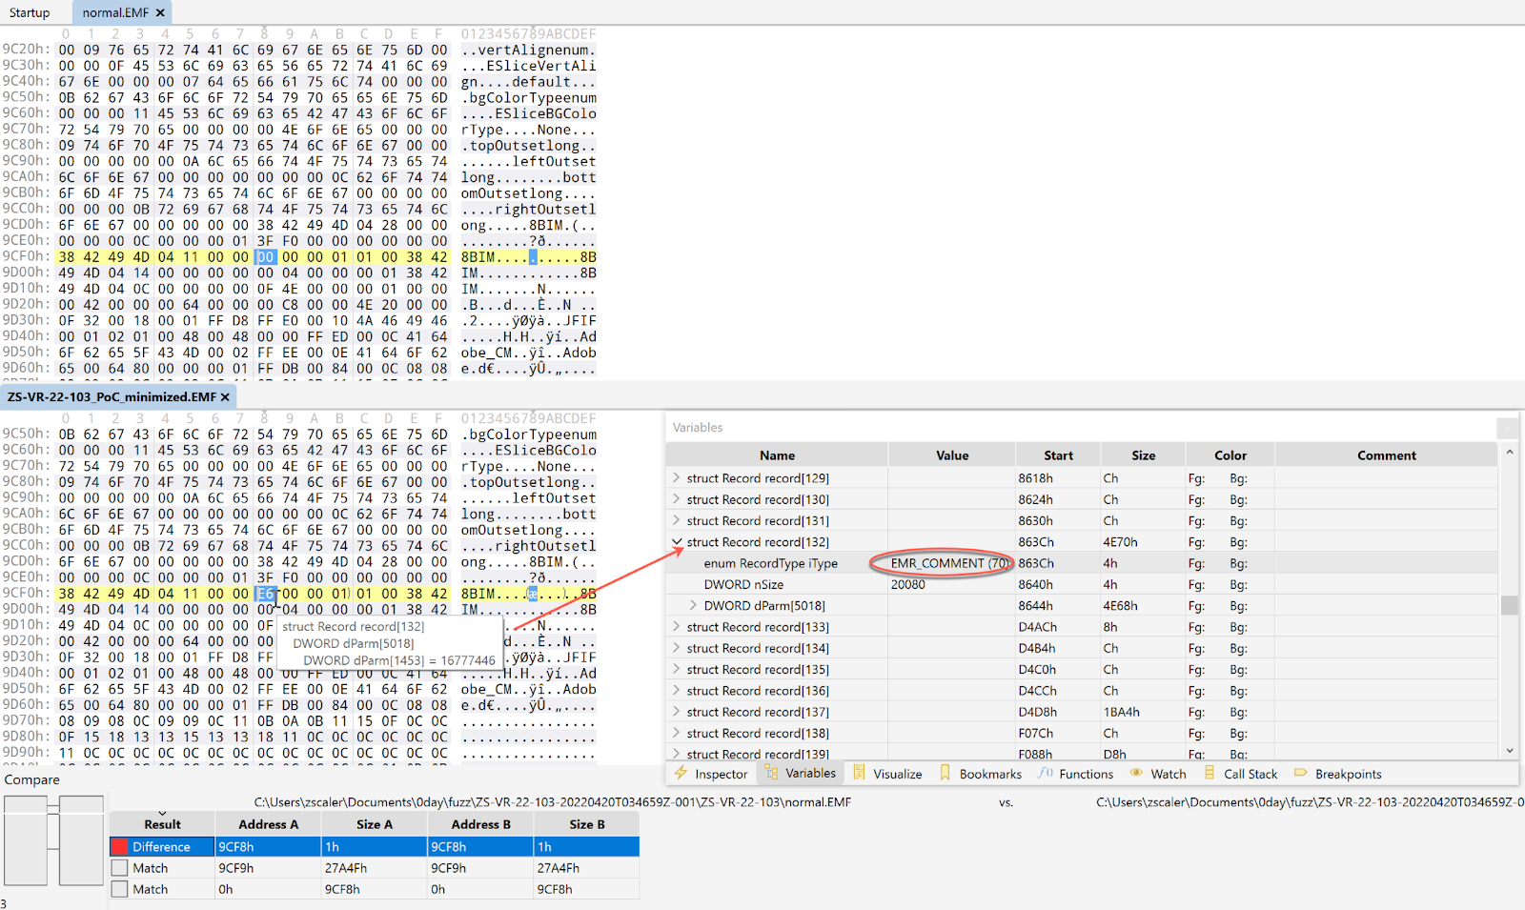The height and width of the screenshot is (910, 1525).
Task: Expand the DWORD dParm[5018] array
Action: tap(694, 605)
